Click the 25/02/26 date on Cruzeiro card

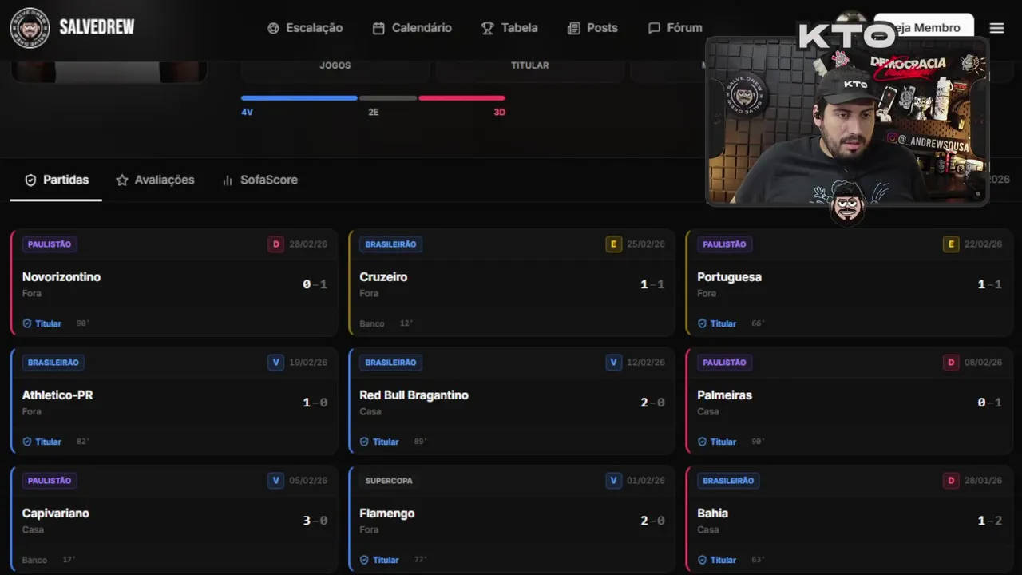pos(646,244)
